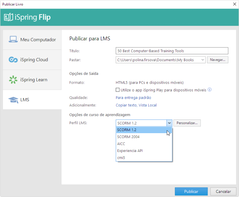This screenshot has width=239, height=197.
Task: Choose SCORM 2004 profile option
Action: [144, 137]
